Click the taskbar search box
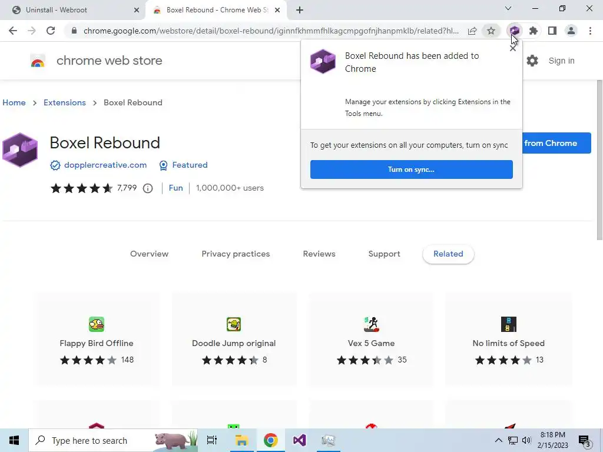603x452 pixels. [113, 440]
